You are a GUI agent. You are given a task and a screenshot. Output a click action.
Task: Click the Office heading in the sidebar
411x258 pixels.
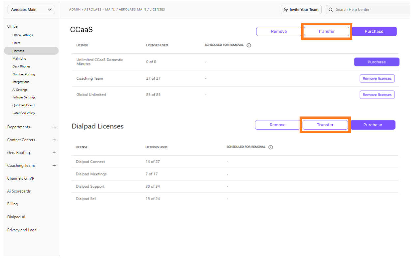pyautogui.click(x=13, y=26)
